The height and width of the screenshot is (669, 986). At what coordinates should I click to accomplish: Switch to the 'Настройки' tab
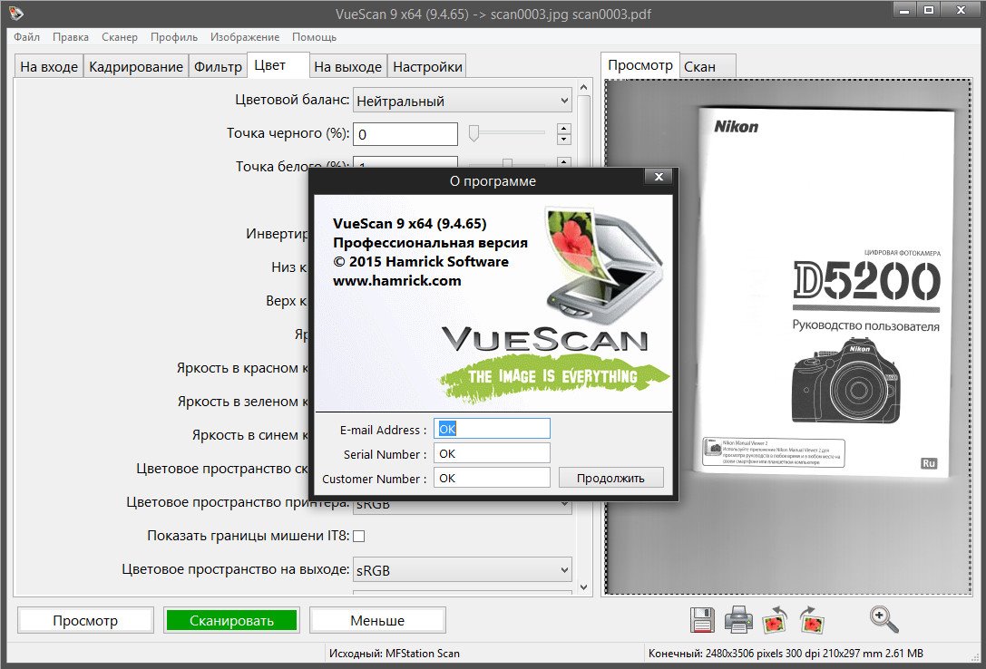click(427, 66)
